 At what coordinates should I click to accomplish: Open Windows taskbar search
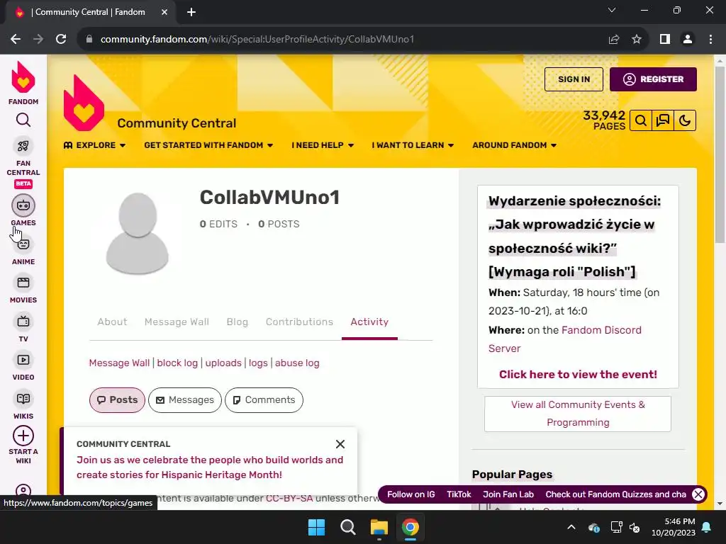[x=347, y=527]
